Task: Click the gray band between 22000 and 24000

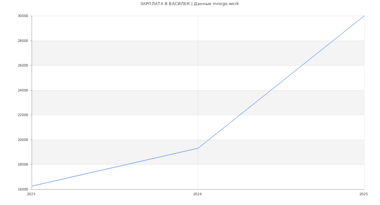Action: coord(127,102)
